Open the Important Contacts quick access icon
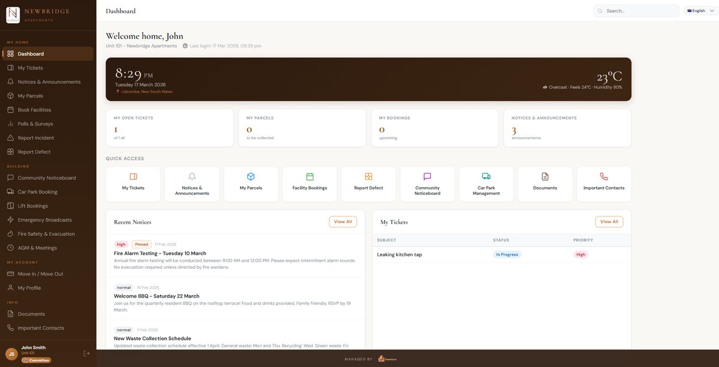The height and width of the screenshot is (367, 719). (x=603, y=183)
